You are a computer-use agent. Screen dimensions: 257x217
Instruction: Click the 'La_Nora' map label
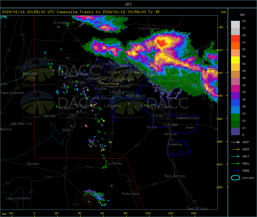pos(114,72)
